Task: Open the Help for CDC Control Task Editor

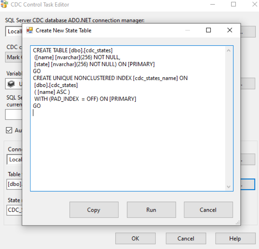Action: tap(235, 238)
